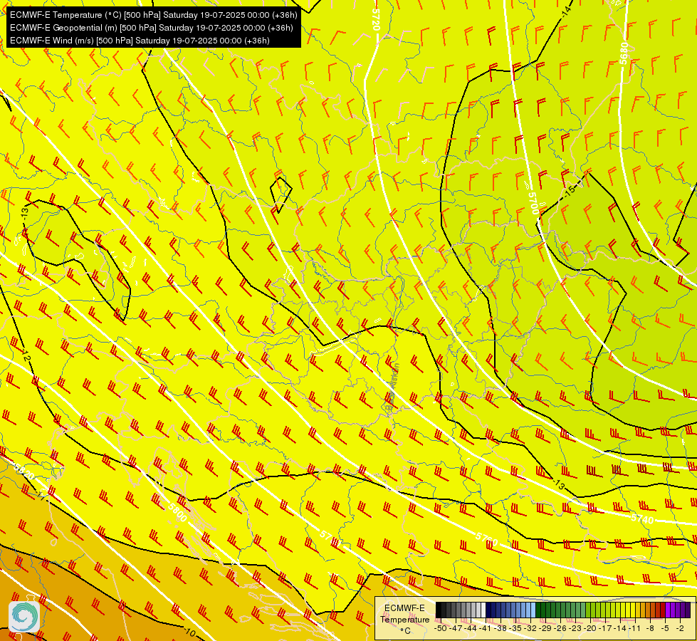Click the -38 value in the legend
The height and width of the screenshot is (641, 697).
click(x=501, y=628)
